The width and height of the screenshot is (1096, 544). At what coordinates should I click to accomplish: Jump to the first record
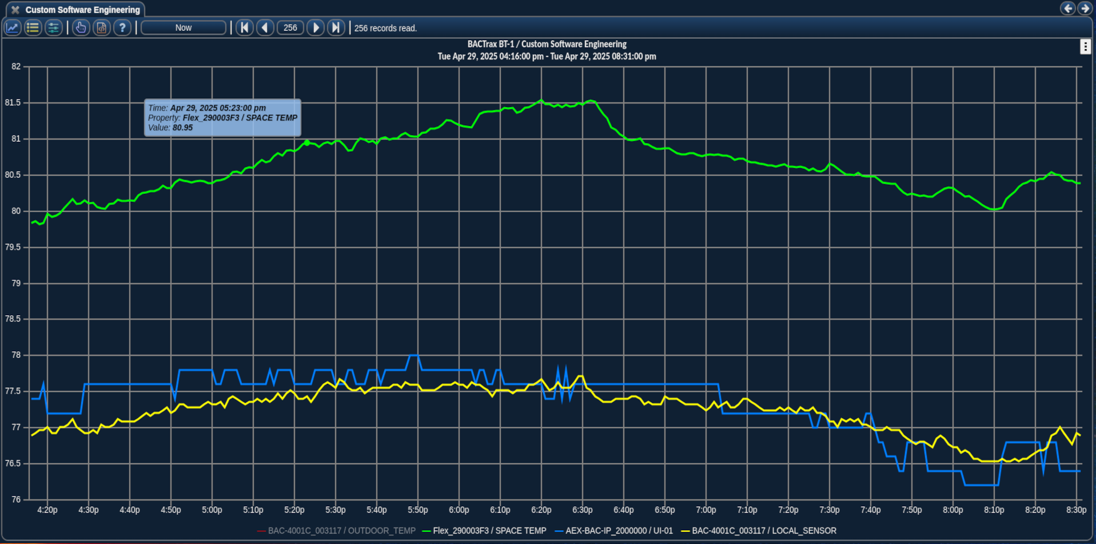coord(245,27)
